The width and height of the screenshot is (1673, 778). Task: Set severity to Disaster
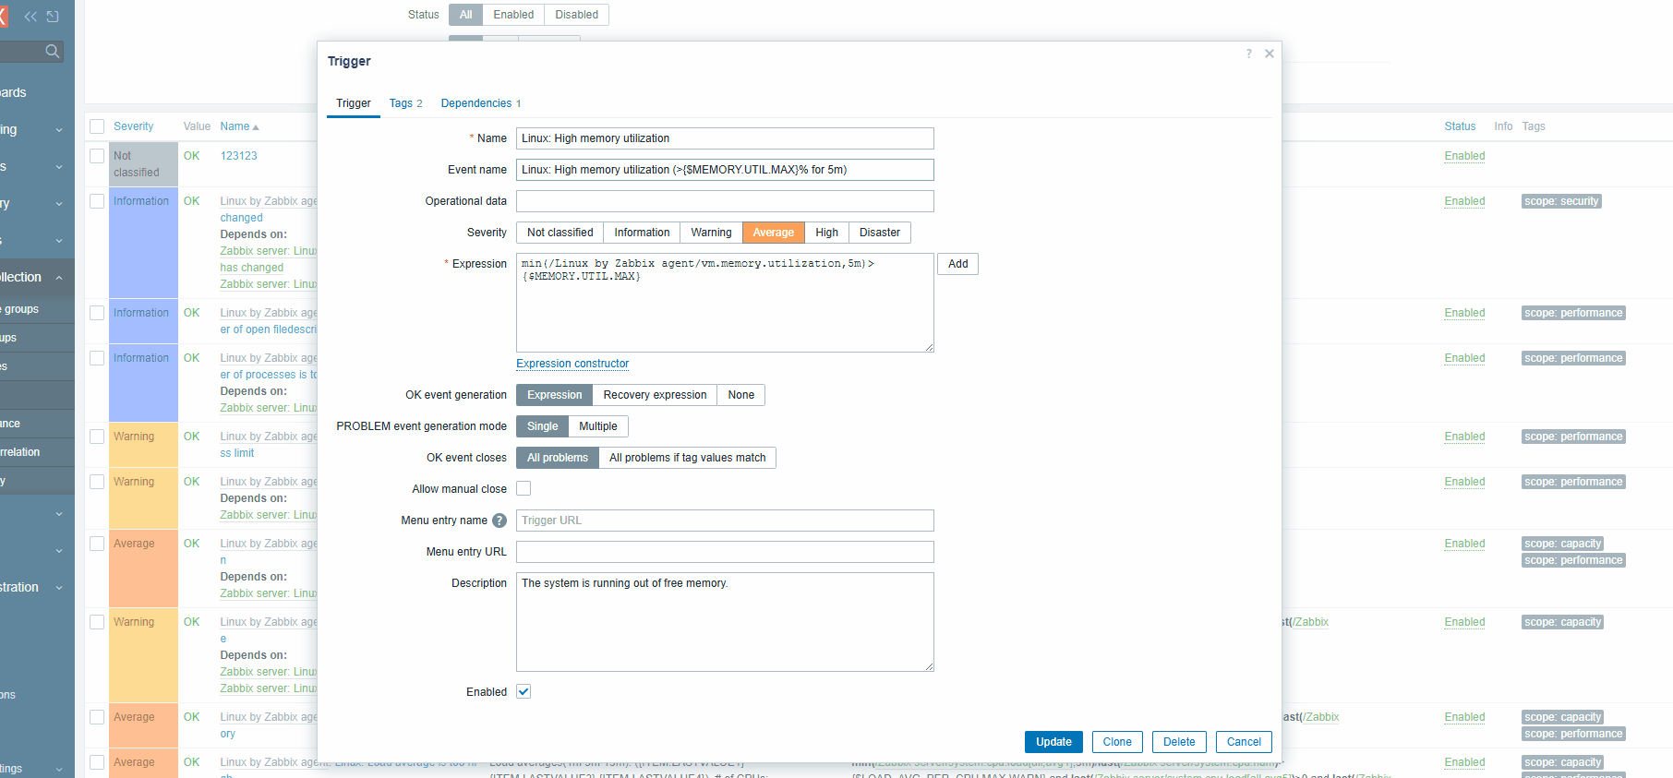pos(880,233)
